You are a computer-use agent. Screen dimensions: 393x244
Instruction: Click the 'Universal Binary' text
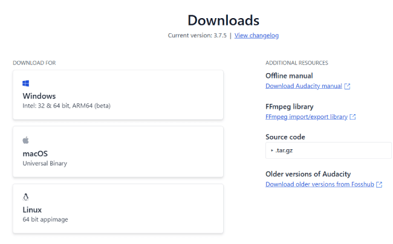(45, 164)
